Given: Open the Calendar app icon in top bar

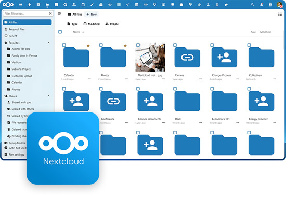Looking at the screenshot, I should [x=83, y=5].
